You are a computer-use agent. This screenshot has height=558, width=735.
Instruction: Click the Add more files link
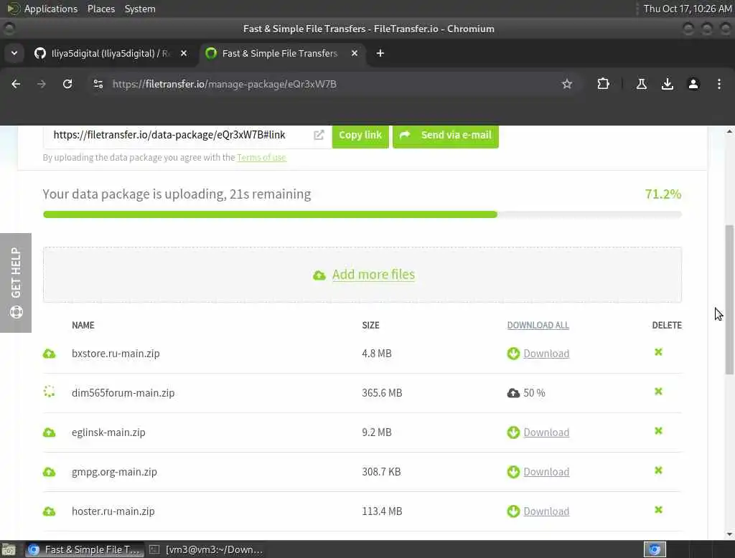373,275
